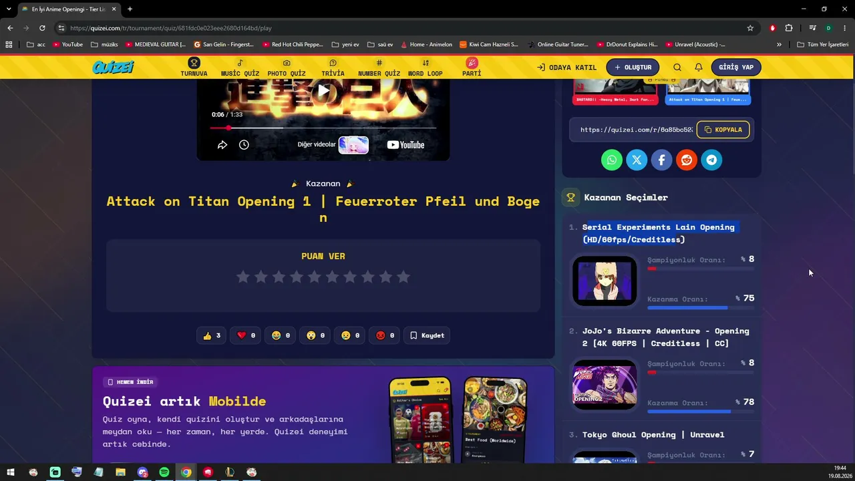Click the Oluştur button
This screenshot has width=855, height=481.
633,67
